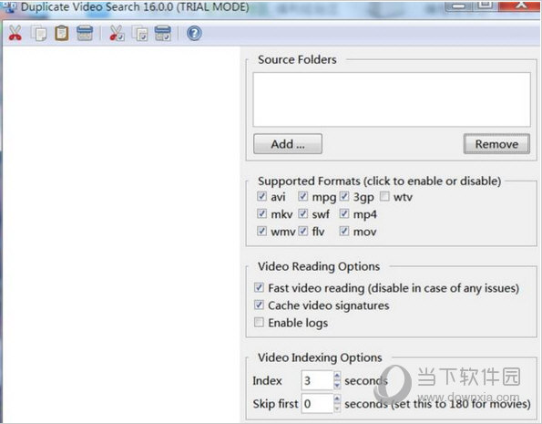Click the application icon in title bar
Viewport: 542px width, 424px height.
[10, 7]
